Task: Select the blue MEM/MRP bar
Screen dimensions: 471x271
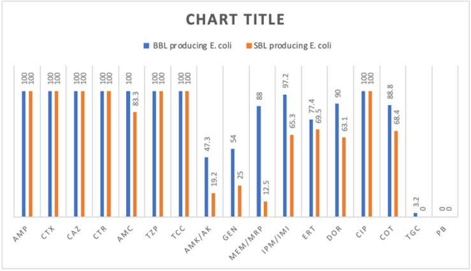Action: [259, 161]
